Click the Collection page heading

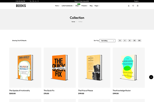[x=77, y=18]
